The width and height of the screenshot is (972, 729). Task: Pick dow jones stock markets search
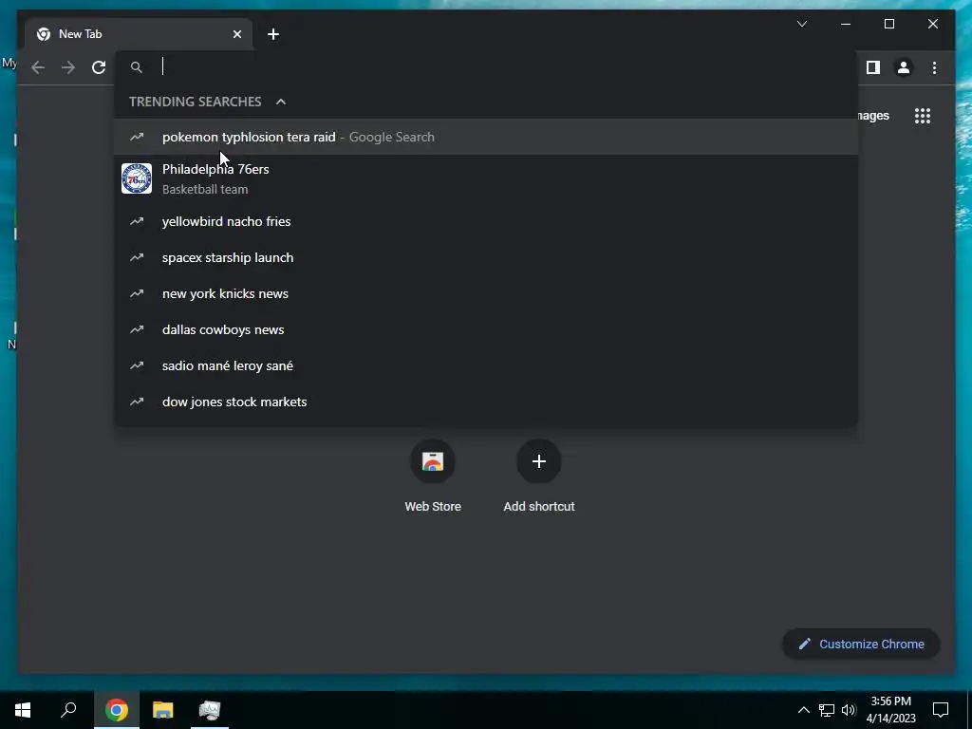click(486, 402)
